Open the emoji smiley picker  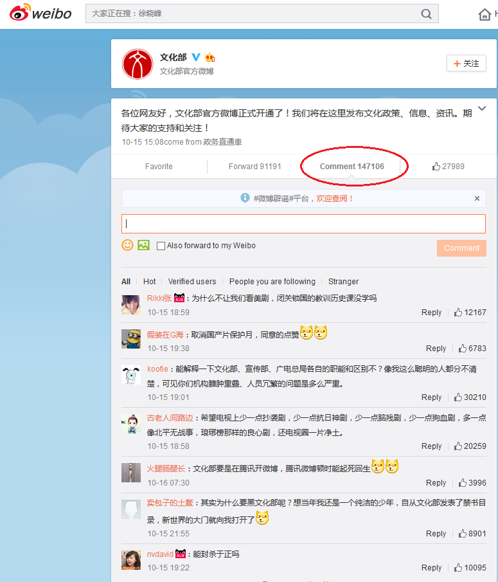tap(128, 245)
